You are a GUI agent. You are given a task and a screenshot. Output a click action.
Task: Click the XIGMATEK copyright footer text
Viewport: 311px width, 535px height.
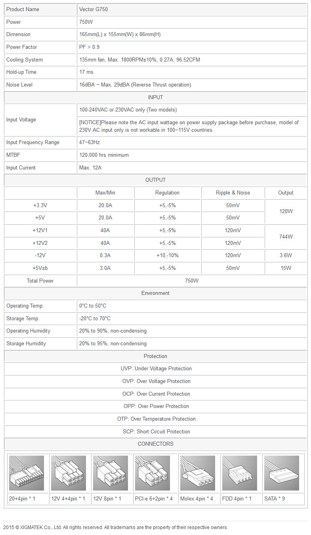116,527
